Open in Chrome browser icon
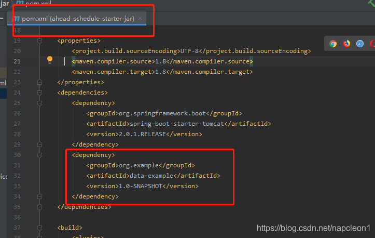375x238 pixels. tap(333, 44)
